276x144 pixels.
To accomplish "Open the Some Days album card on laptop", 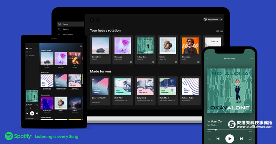I will (100, 50).
